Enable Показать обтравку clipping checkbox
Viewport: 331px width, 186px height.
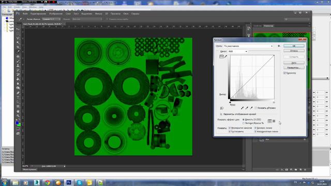256,108
